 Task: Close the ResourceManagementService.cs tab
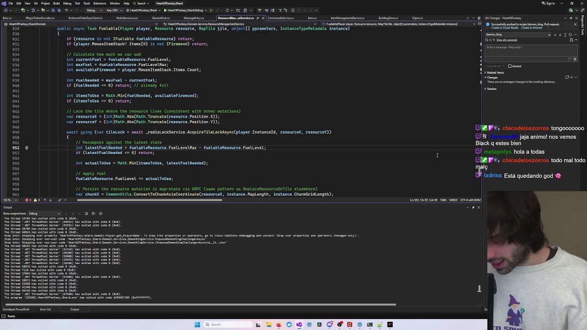pyautogui.click(x=263, y=18)
